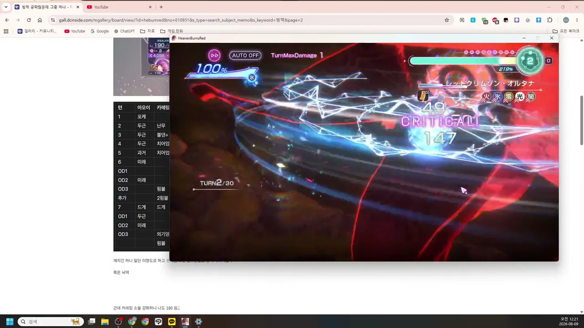The height and width of the screenshot is (328, 584).
Task: View site information for gall.dcinside.com
Action: [x=53, y=20]
